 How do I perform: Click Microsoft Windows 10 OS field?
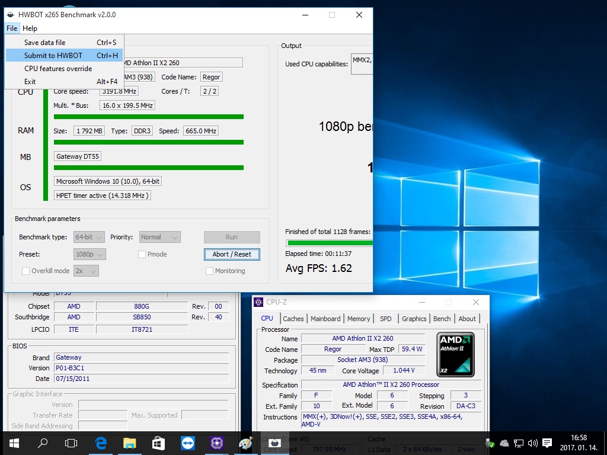[x=108, y=181]
